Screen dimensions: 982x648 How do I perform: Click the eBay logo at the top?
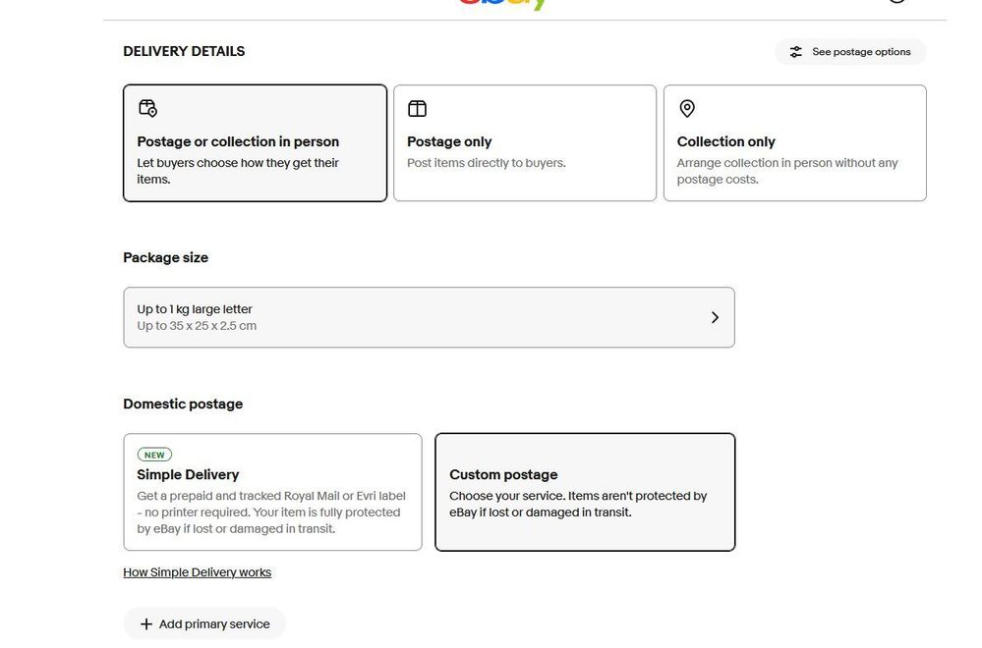click(502, 4)
